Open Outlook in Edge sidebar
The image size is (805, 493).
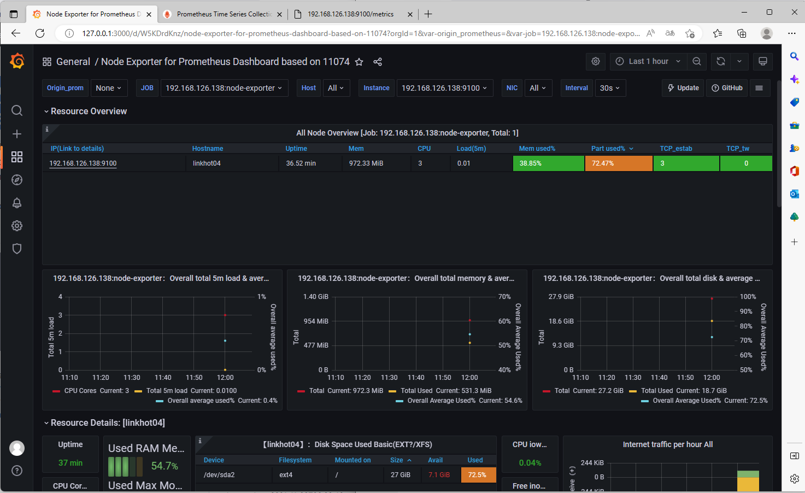coord(795,194)
